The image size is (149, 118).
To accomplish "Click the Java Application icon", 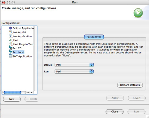I will 10,36.
